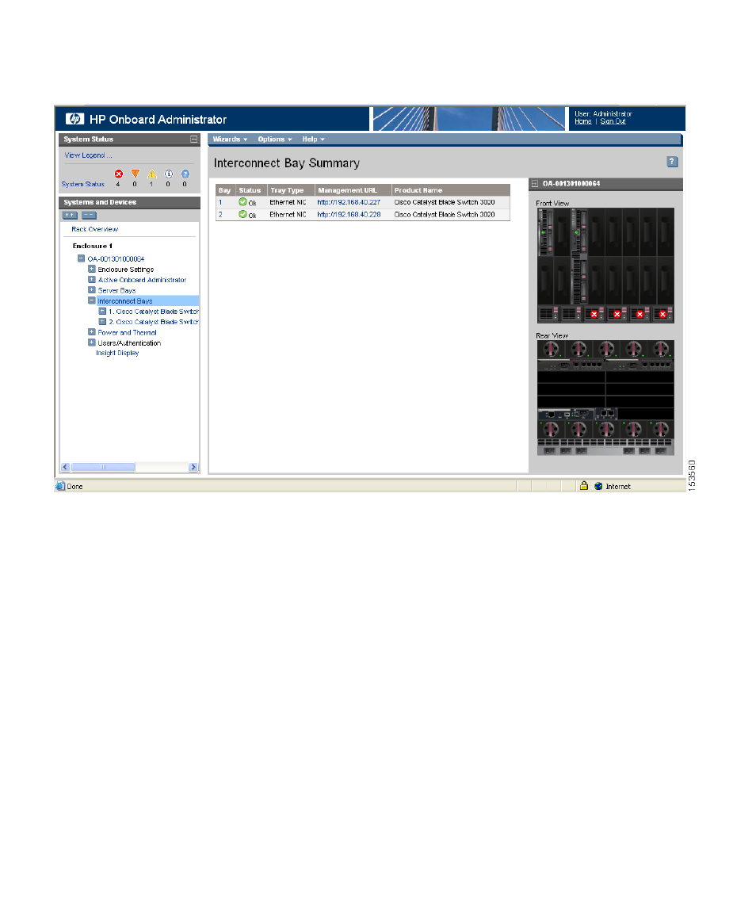Click the blue unknown status icon

(185, 174)
